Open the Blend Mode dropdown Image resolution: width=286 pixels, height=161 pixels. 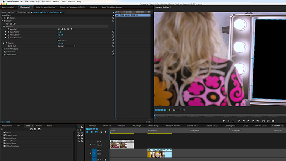pyautogui.click(x=67, y=46)
